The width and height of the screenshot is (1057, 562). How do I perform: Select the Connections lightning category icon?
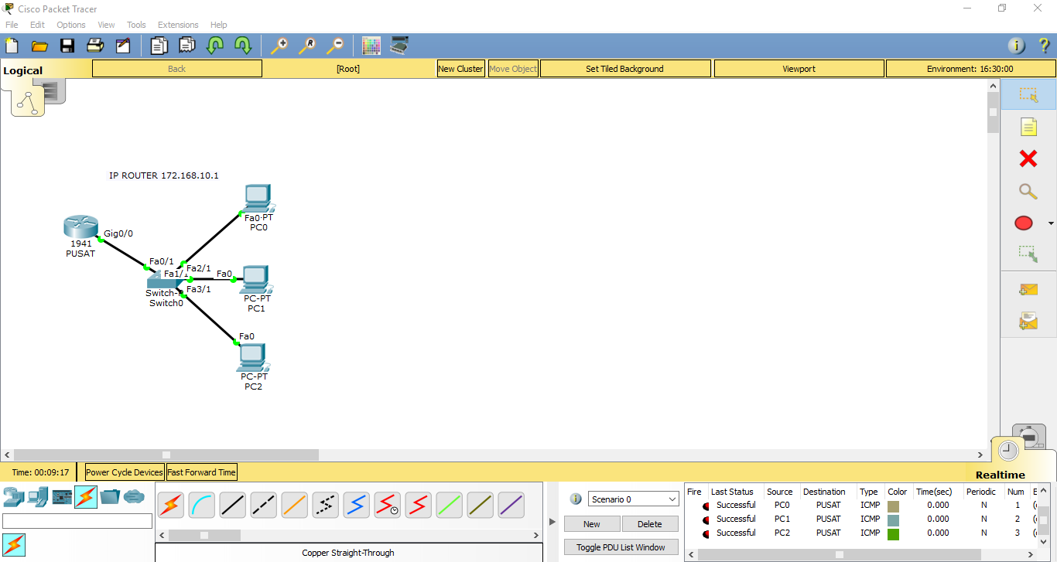click(86, 496)
